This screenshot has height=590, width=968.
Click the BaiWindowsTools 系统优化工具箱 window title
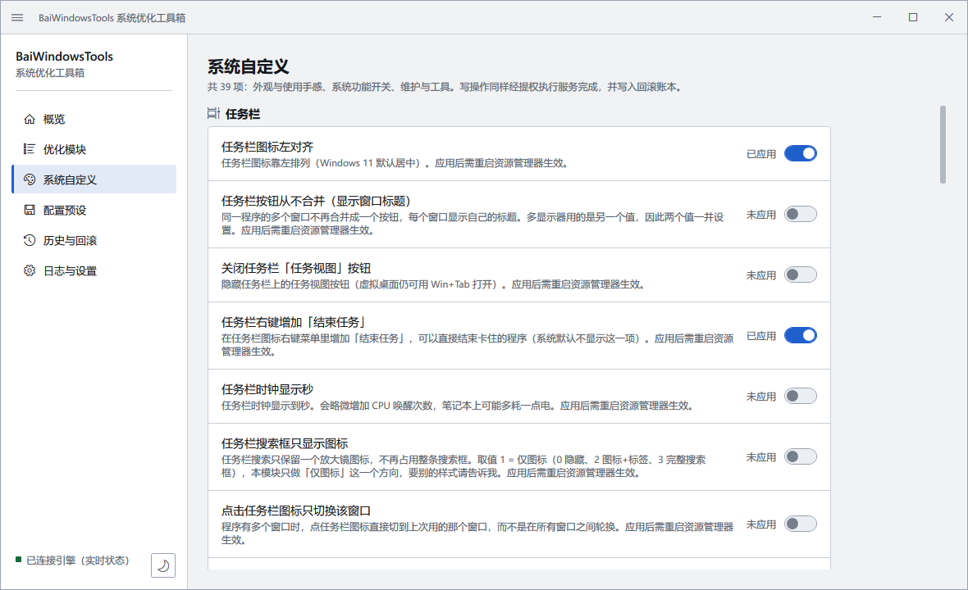pyautogui.click(x=112, y=18)
